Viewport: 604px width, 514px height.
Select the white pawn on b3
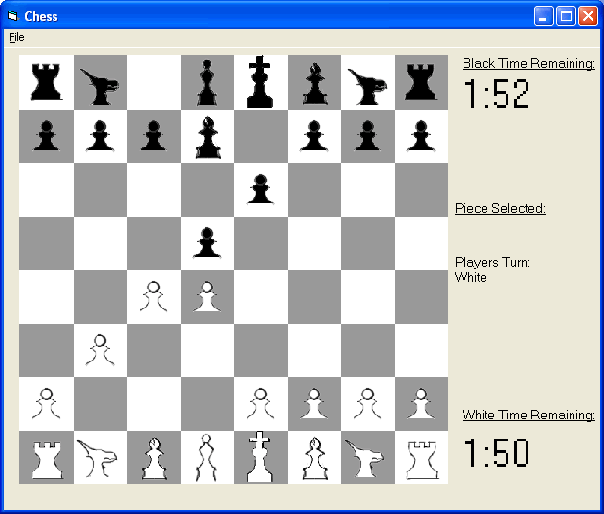[100, 350]
